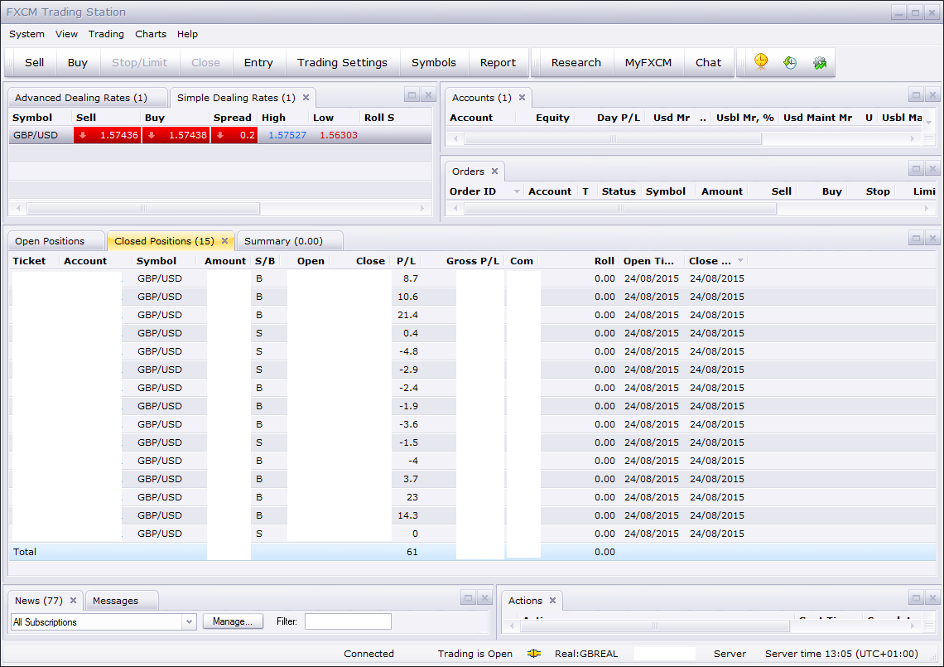The height and width of the screenshot is (667, 944).
Task: Close the Closed Positions (15) tab
Action: point(224,241)
